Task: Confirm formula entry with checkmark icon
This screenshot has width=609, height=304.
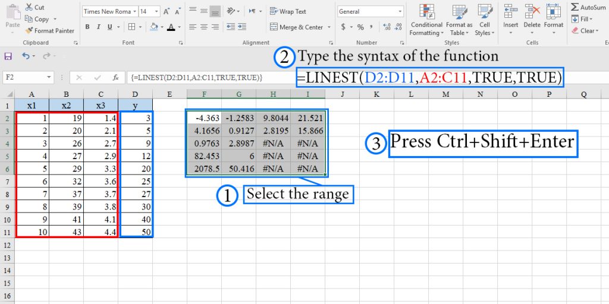Action: (x=98, y=78)
